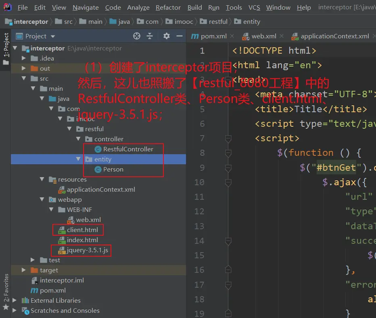Open the applicationContext.xml editor tab
This screenshot has height=318, width=376.
(x=334, y=36)
